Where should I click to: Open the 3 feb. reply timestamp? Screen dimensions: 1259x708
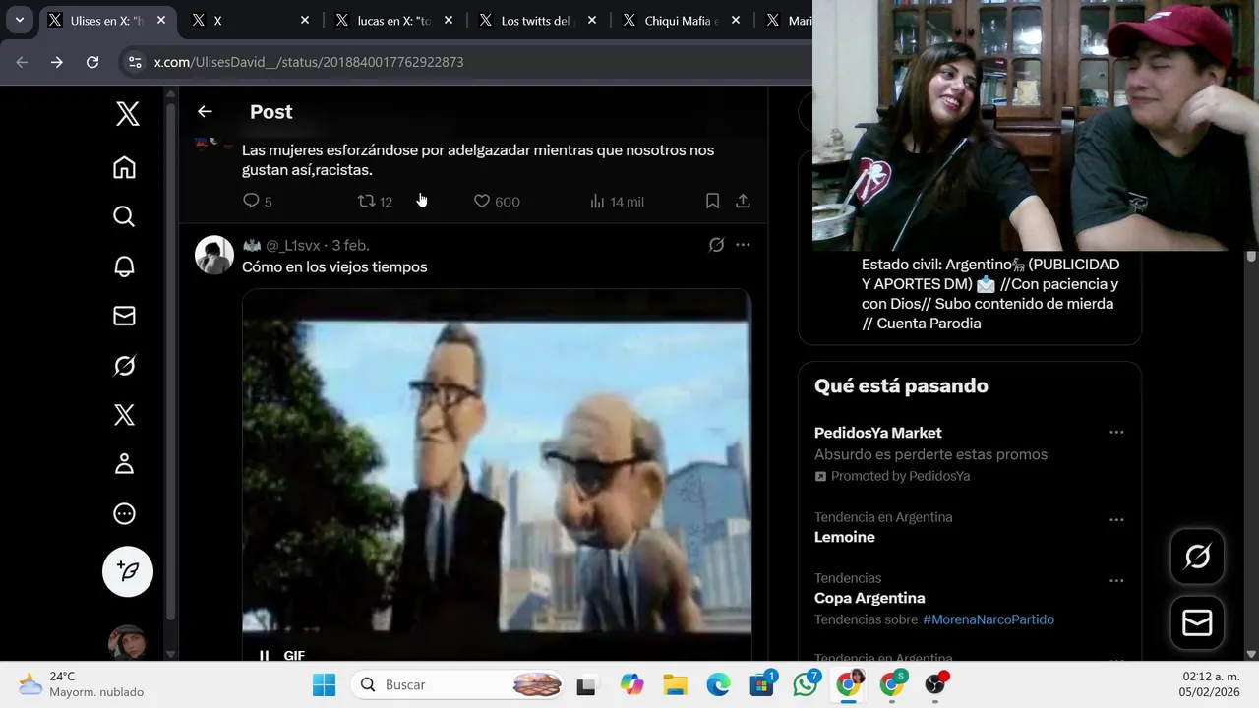[x=350, y=245]
